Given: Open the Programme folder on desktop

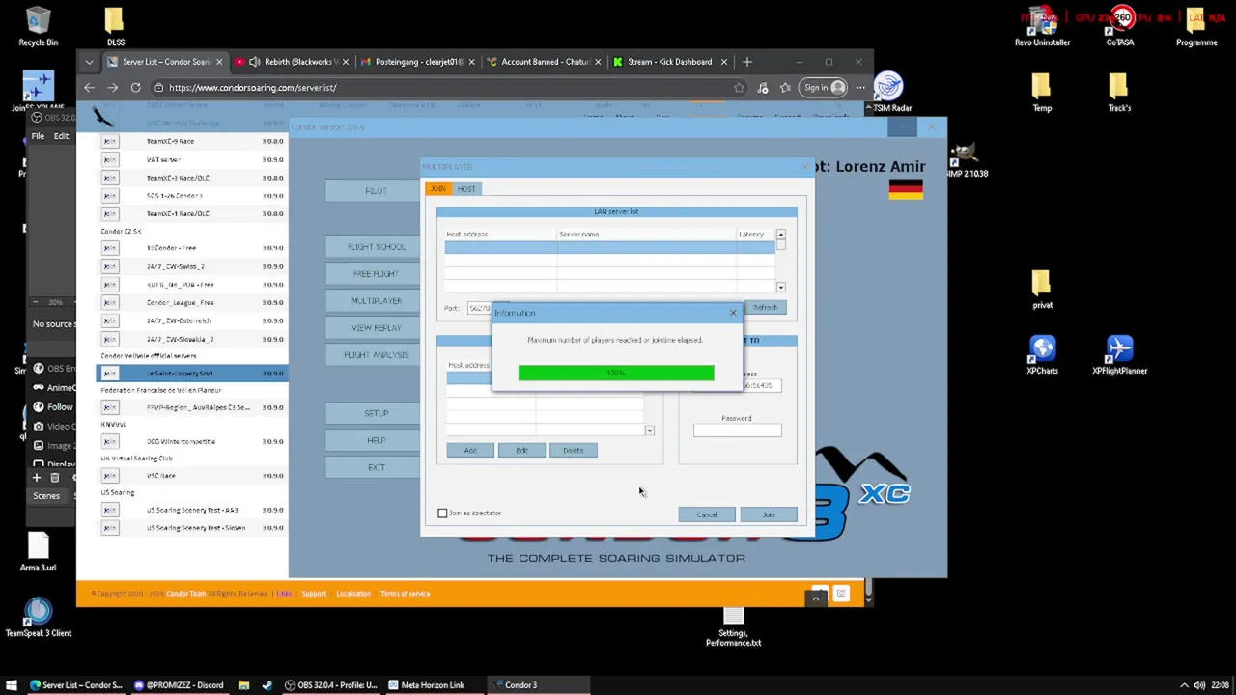Looking at the screenshot, I should [x=1196, y=27].
